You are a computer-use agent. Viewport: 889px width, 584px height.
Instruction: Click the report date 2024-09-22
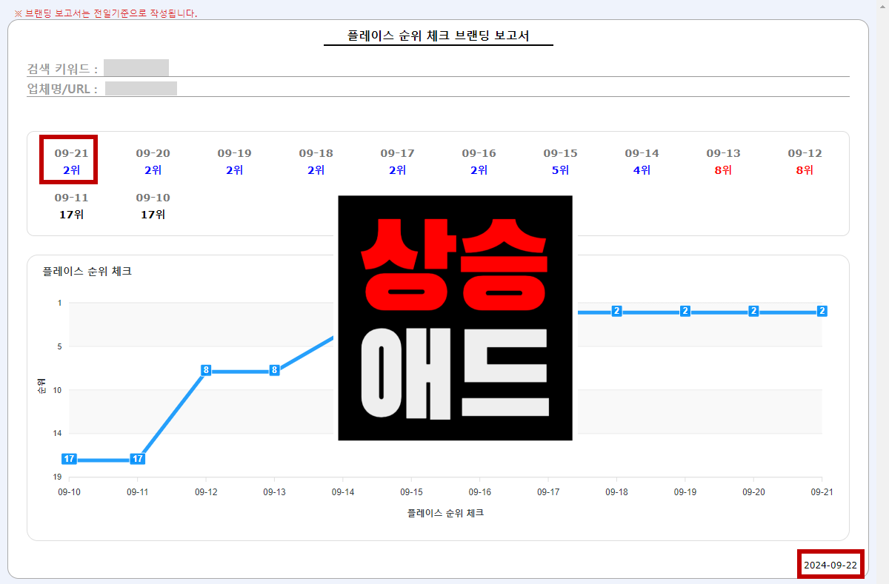point(830,565)
